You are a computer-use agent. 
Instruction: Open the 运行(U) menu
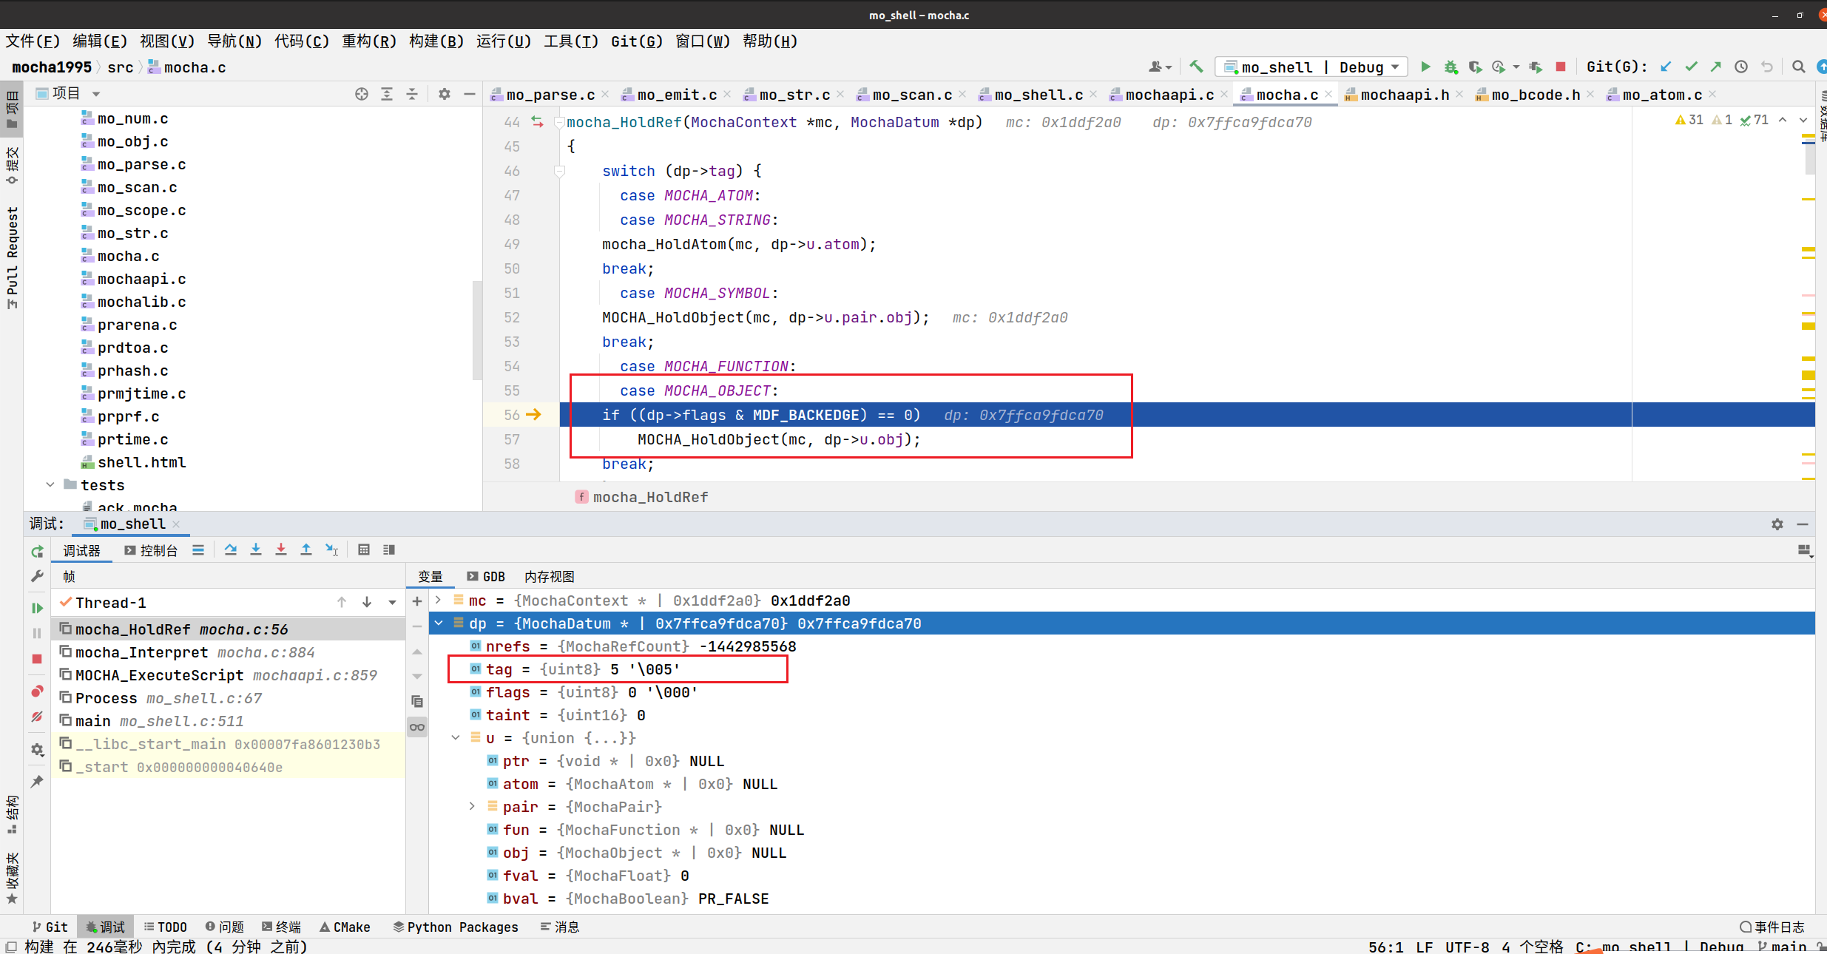504,41
